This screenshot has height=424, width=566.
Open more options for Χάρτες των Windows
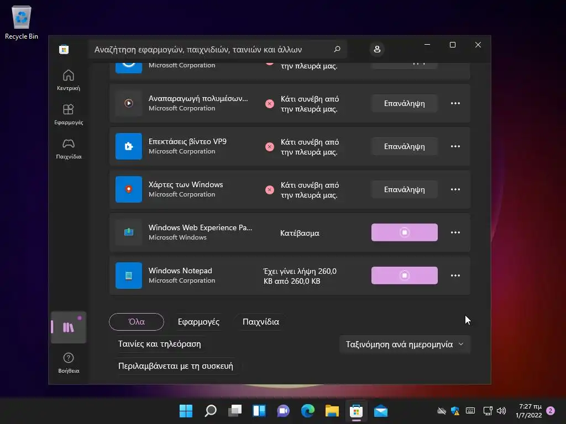coord(455,189)
